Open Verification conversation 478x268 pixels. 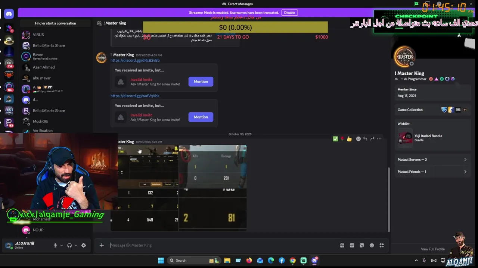[x=55, y=130]
